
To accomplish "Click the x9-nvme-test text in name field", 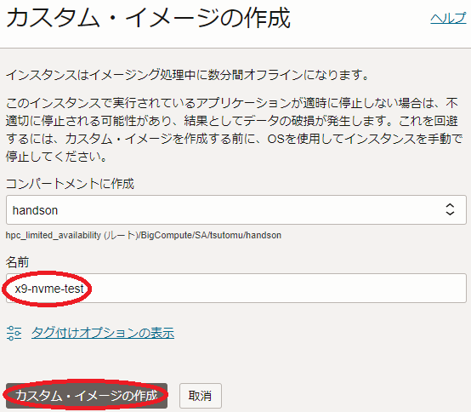I will pos(49,289).
